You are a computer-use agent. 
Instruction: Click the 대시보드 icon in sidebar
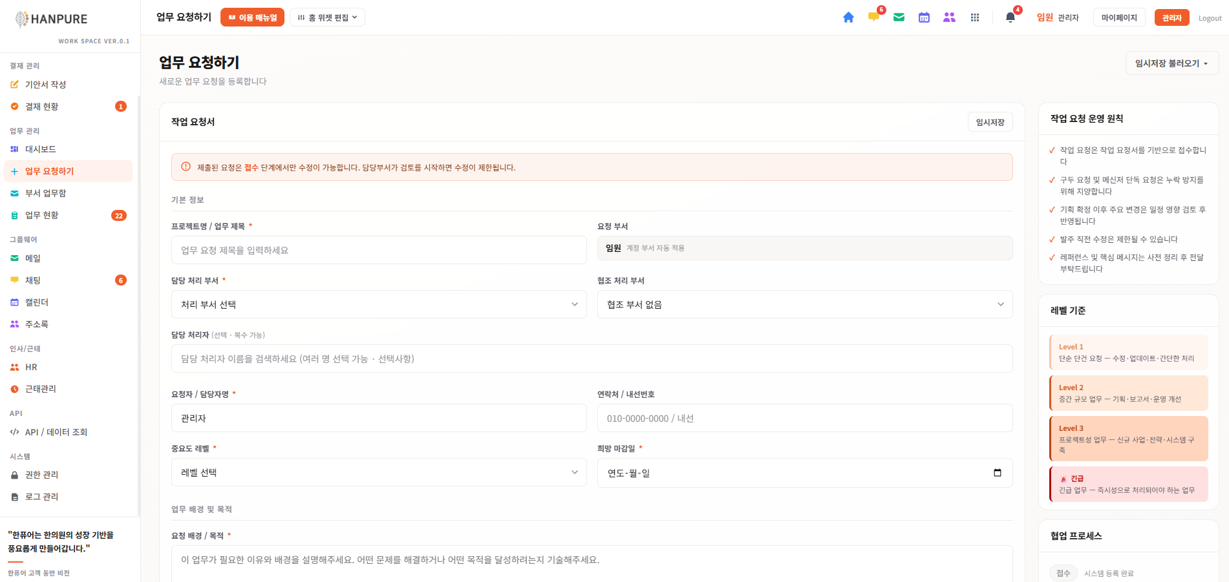tap(14, 149)
